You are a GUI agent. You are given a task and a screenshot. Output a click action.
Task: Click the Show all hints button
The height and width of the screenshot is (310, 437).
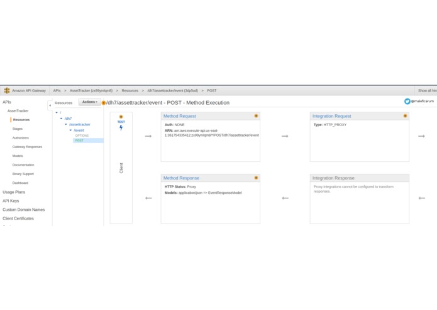click(x=427, y=90)
